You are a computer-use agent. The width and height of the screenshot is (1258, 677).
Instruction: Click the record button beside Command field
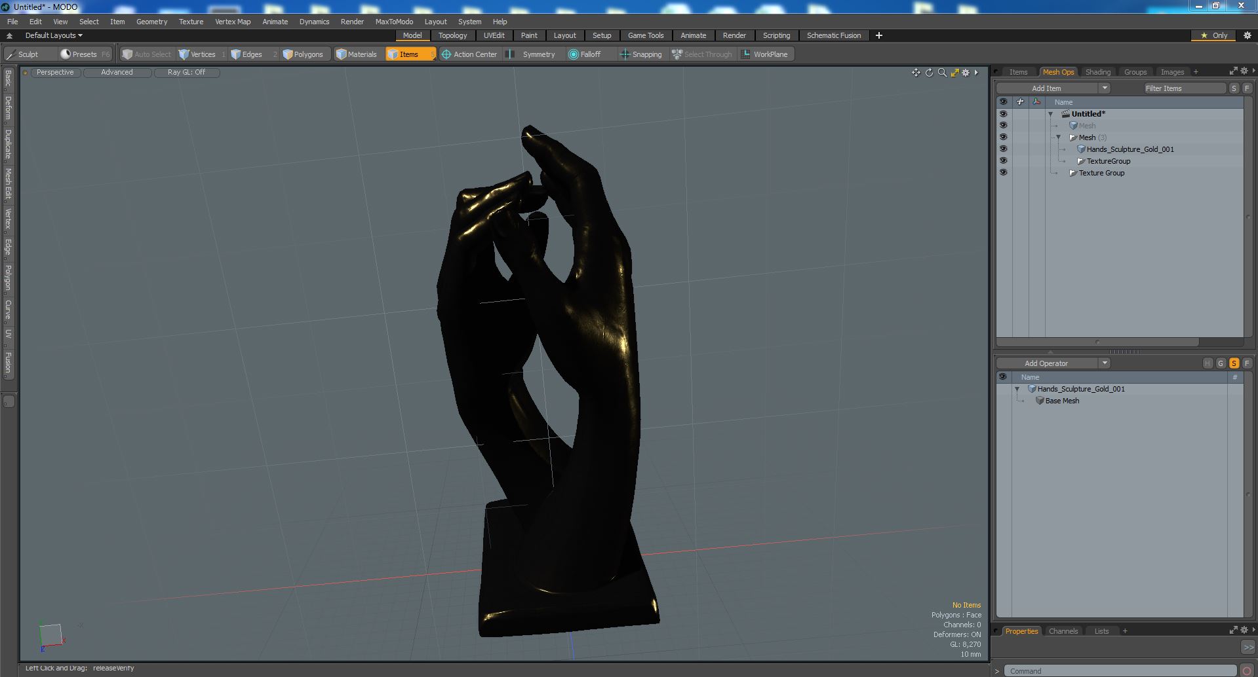[1247, 670]
